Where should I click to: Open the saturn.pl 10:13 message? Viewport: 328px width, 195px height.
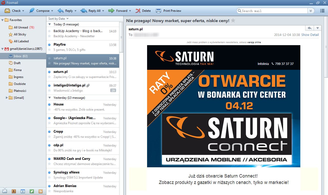pyautogui.click(x=83, y=74)
